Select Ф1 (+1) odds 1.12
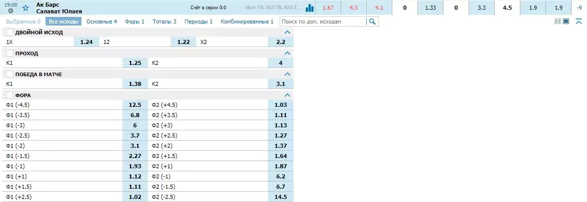 (x=135, y=176)
